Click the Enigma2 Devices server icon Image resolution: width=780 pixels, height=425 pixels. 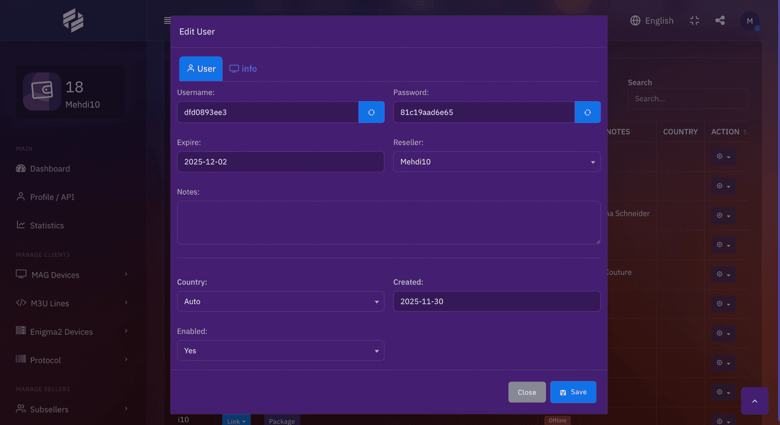(x=21, y=331)
